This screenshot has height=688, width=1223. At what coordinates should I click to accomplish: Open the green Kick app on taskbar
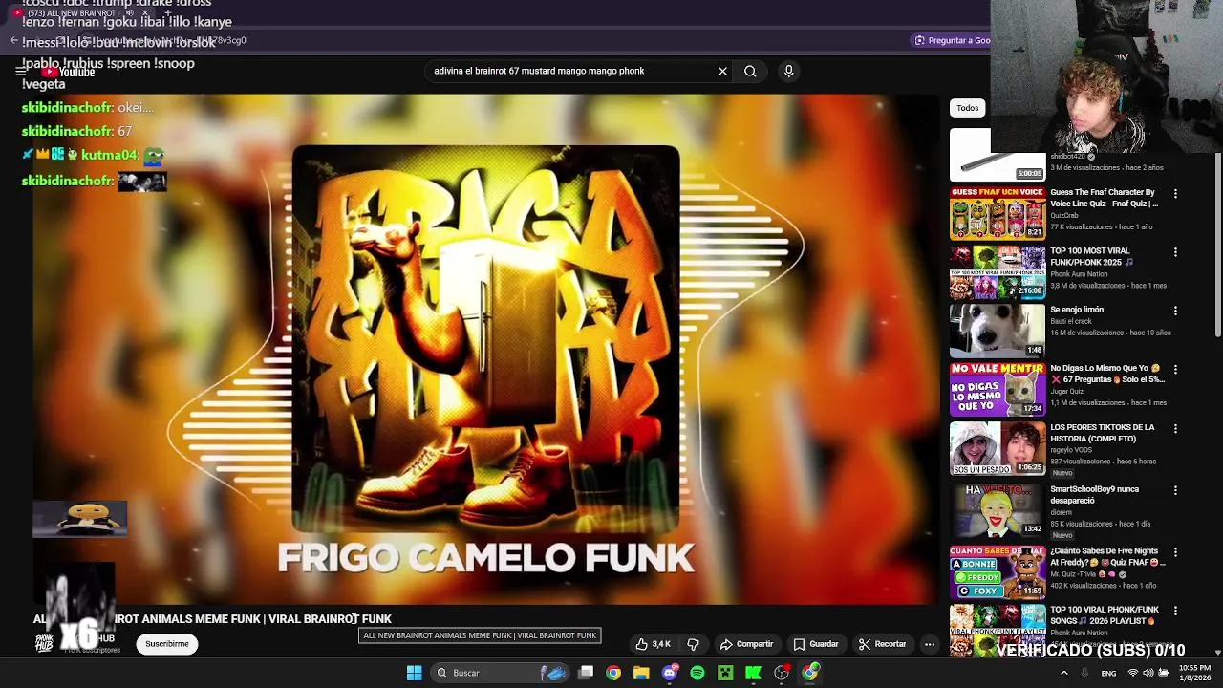753,673
